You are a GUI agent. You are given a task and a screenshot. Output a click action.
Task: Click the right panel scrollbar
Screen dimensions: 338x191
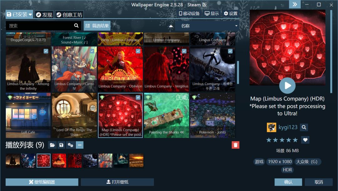point(331,51)
